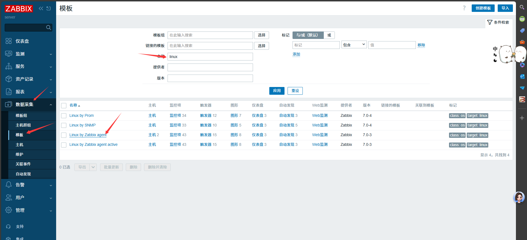The height and width of the screenshot is (240, 527).
Task: Click the 添加 tag link
Action: pos(296,54)
